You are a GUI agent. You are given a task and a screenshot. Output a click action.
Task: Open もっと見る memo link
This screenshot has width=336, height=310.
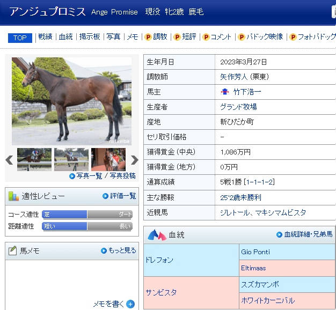122,250
